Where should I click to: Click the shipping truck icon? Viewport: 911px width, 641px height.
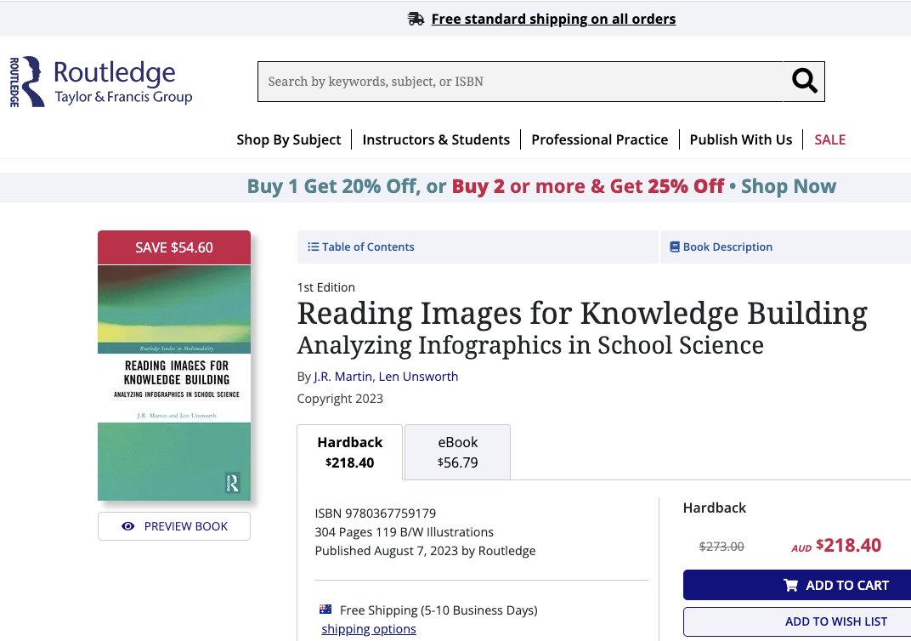[416, 20]
